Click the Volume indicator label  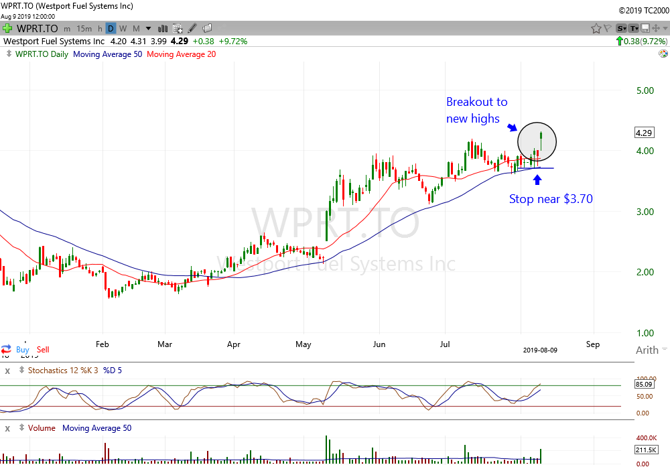(x=42, y=428)
